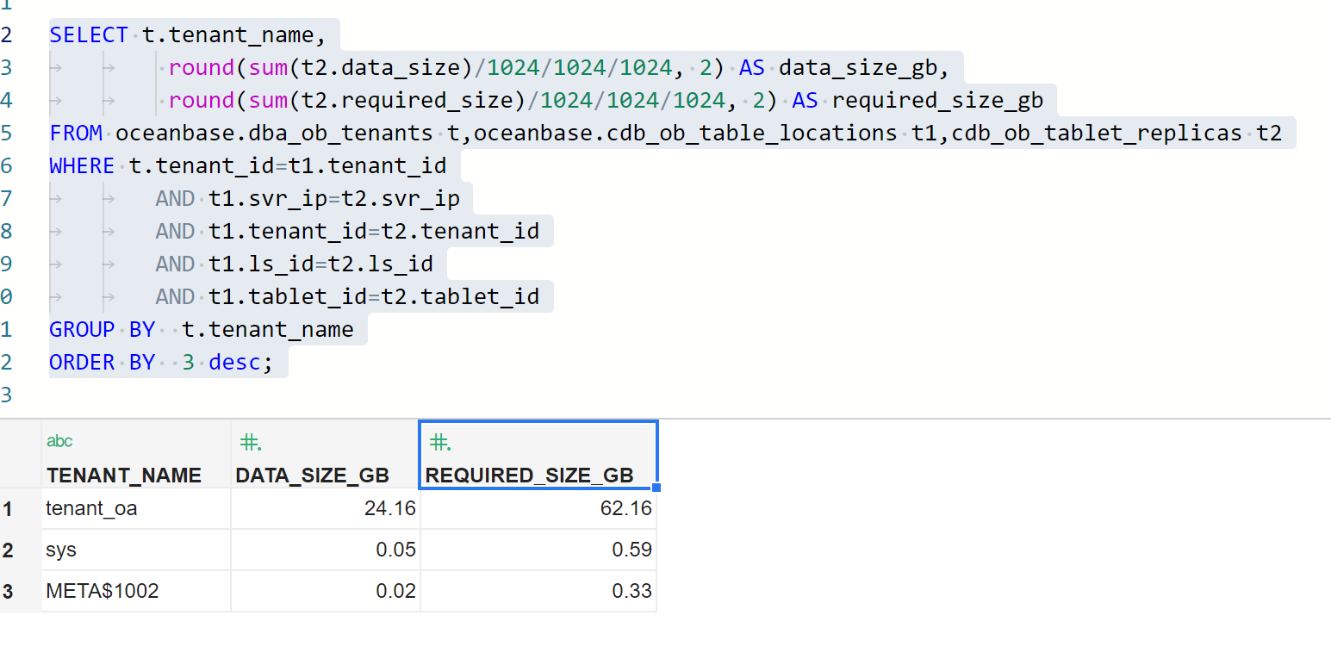Click the 0.59 required size cell
Viewport: 1331px width, 659px height.
click(538, 550)
